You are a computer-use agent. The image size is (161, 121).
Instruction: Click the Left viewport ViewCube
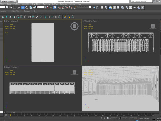tap(74, 72)
